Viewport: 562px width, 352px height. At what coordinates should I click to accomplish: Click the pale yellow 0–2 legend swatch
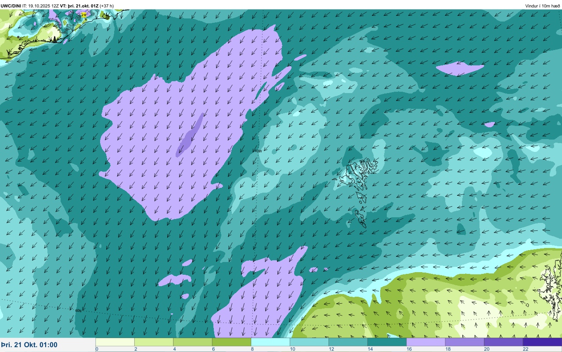point(115,342)
